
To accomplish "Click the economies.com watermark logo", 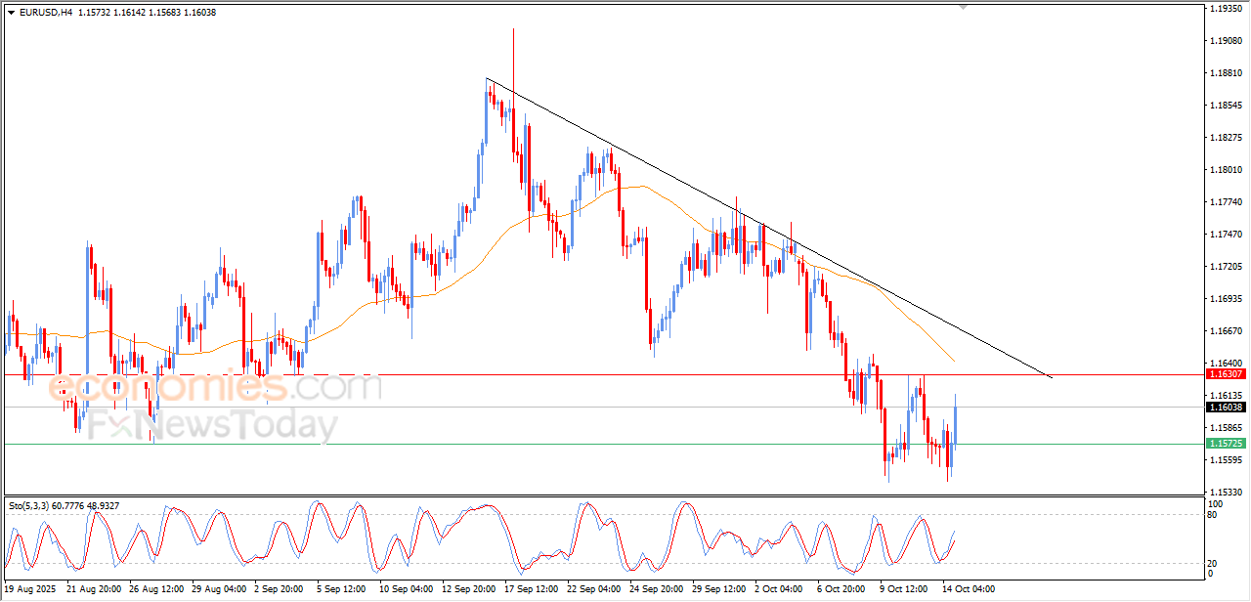I will 215,386.
